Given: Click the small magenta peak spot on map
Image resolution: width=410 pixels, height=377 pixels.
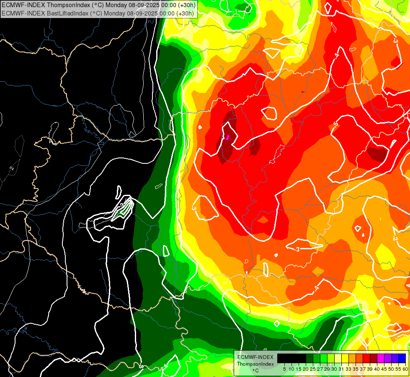Looking at the screenshot, I should click(227, 137).
